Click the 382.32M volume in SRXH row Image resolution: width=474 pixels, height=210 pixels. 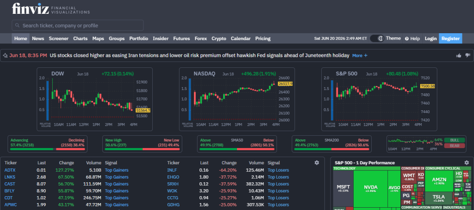255,184
